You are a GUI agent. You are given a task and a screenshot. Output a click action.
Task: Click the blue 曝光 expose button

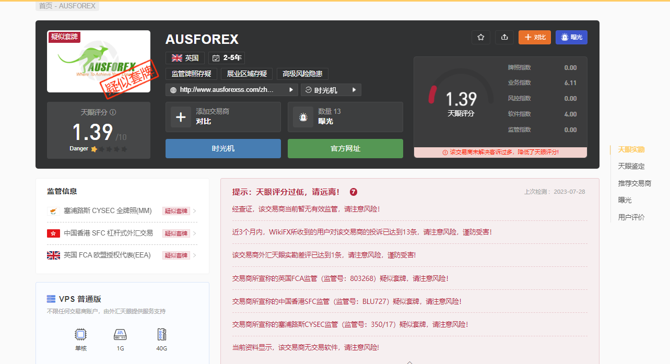(x=571, y=37)
